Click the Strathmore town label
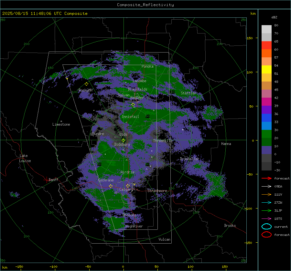 pos(157,191)
